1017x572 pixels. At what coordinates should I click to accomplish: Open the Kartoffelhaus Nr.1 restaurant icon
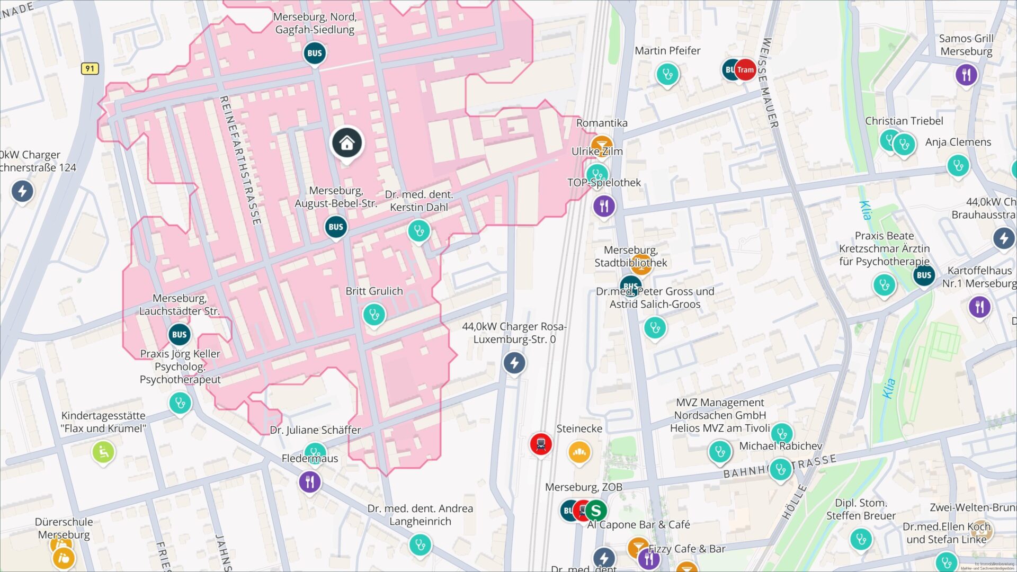980,307
